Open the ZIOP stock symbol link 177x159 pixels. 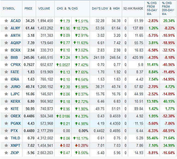[x=15, y=153]
